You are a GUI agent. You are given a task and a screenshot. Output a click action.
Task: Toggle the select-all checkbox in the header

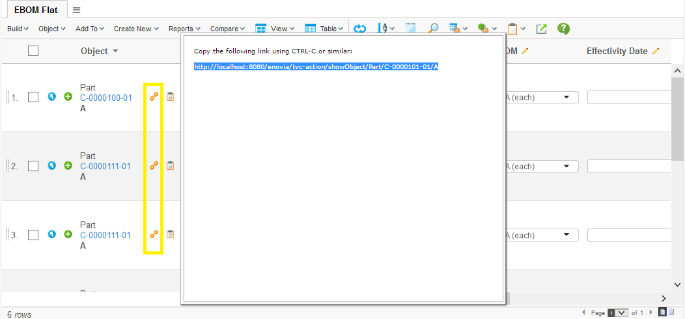tap(33, 51)
